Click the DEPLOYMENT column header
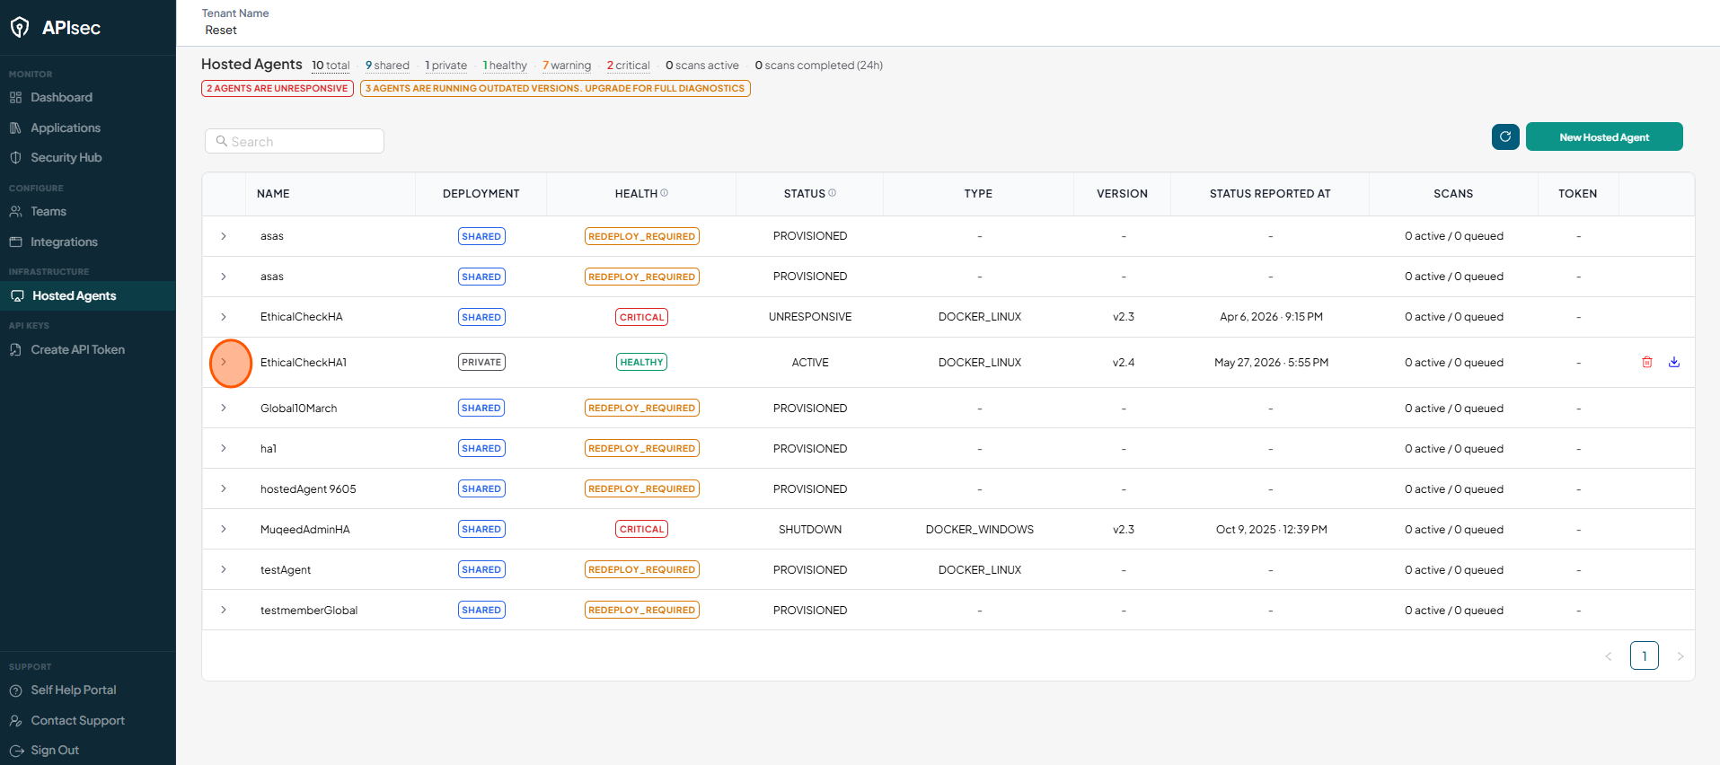 pyautogui.click(x=481, y=194)
